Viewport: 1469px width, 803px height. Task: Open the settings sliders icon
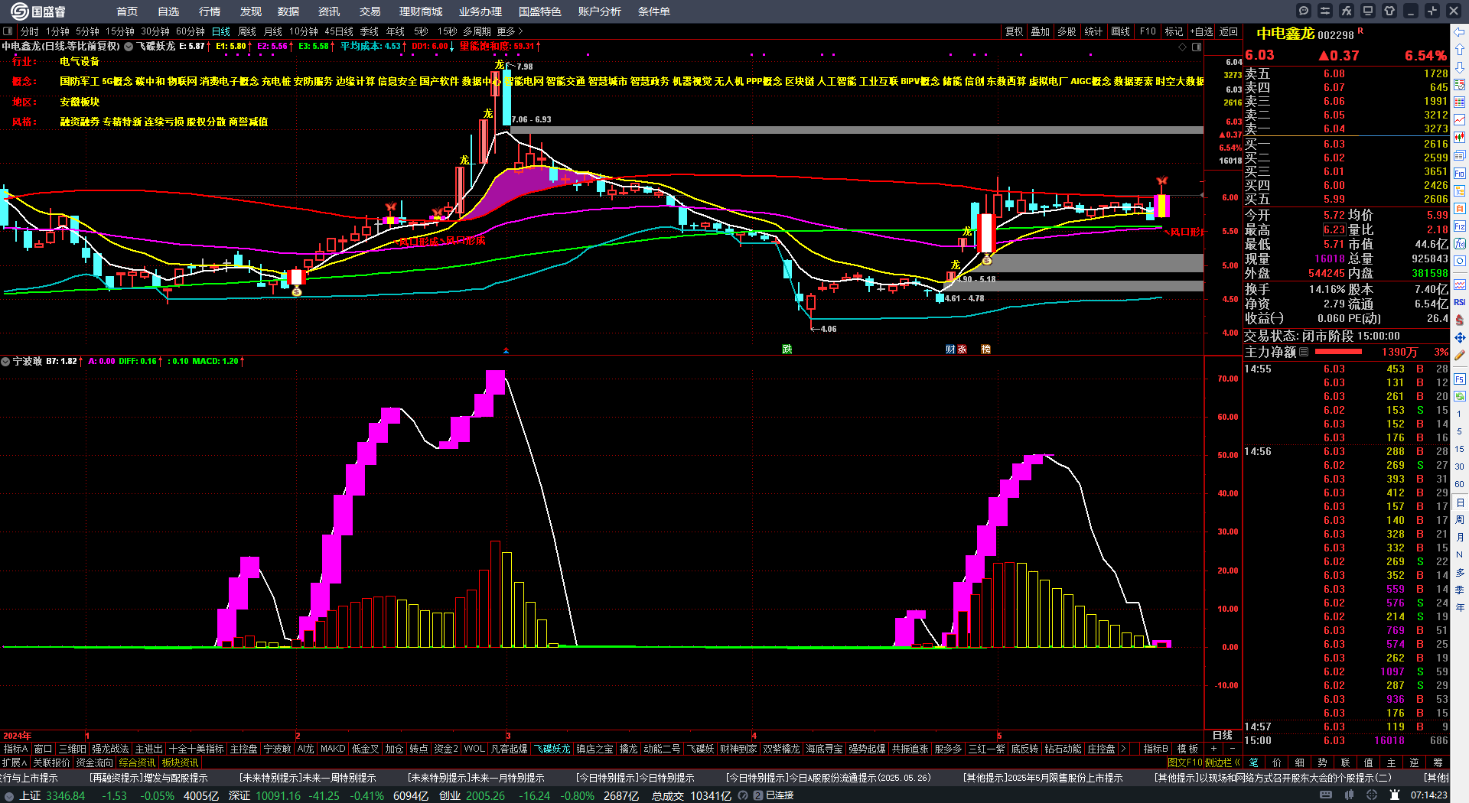pyautogui.click(x=1325, y=11)
